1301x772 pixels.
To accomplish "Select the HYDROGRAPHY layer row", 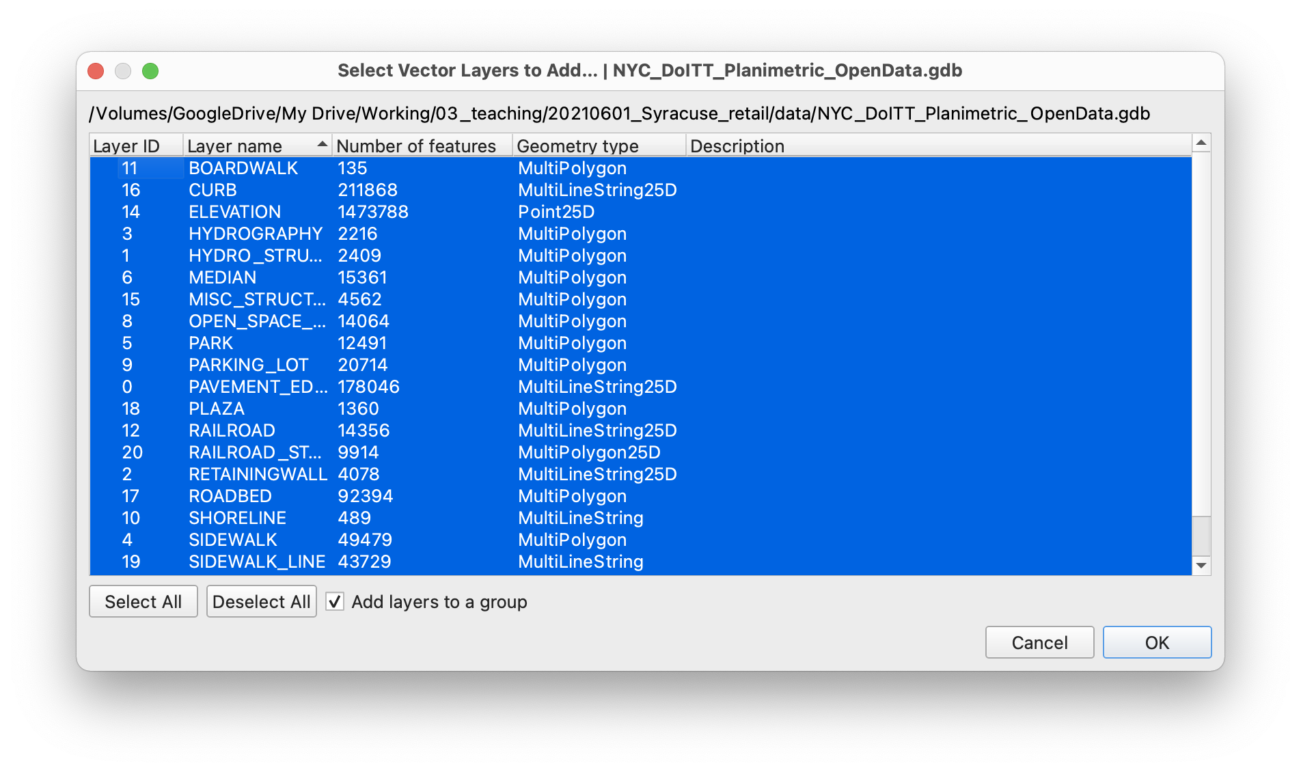I will (255, 234).
